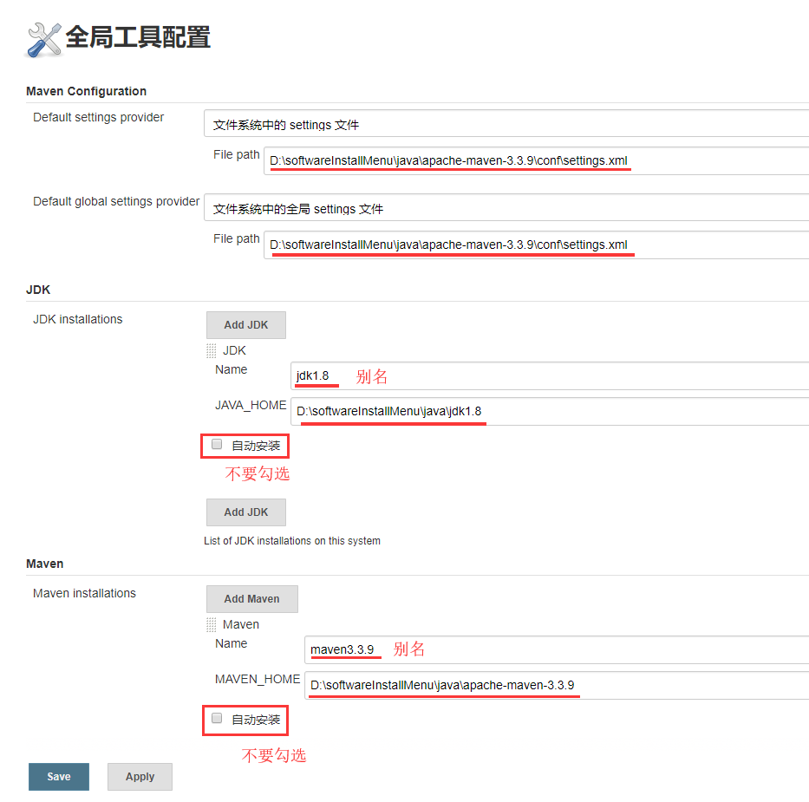This screenshot has width=809, height=802.
Task: Click the Add JDK button above JDK entry
Action: tap(246, 325)
